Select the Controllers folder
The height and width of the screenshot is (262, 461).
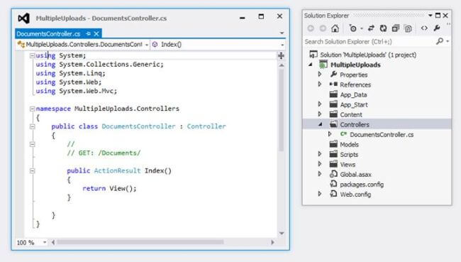355,124
